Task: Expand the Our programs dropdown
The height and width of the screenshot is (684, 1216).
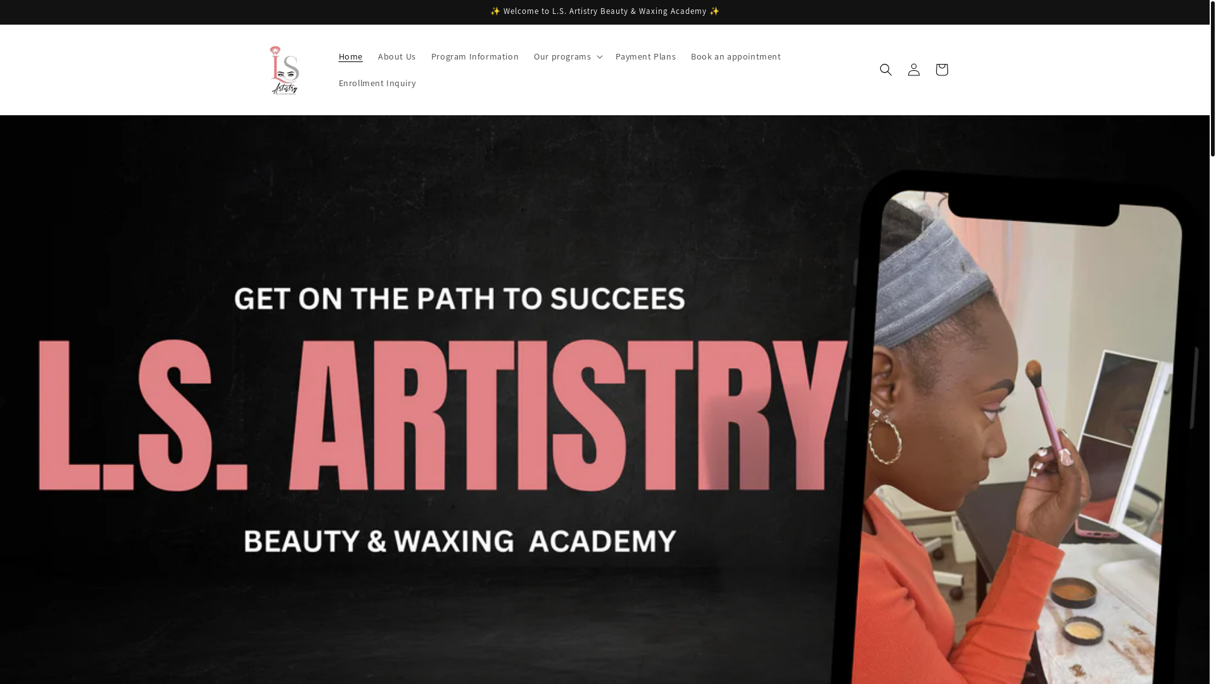Action: coord(567,56)
